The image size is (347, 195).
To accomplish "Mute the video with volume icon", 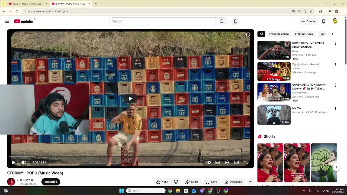I will point(24,162).
